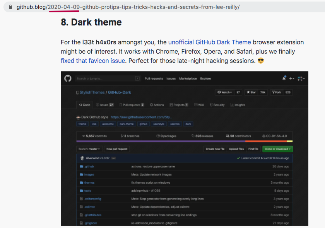The width and height of the screenshot is (325, 228).
Task: Click the watchers count 97
Action: 238,93
